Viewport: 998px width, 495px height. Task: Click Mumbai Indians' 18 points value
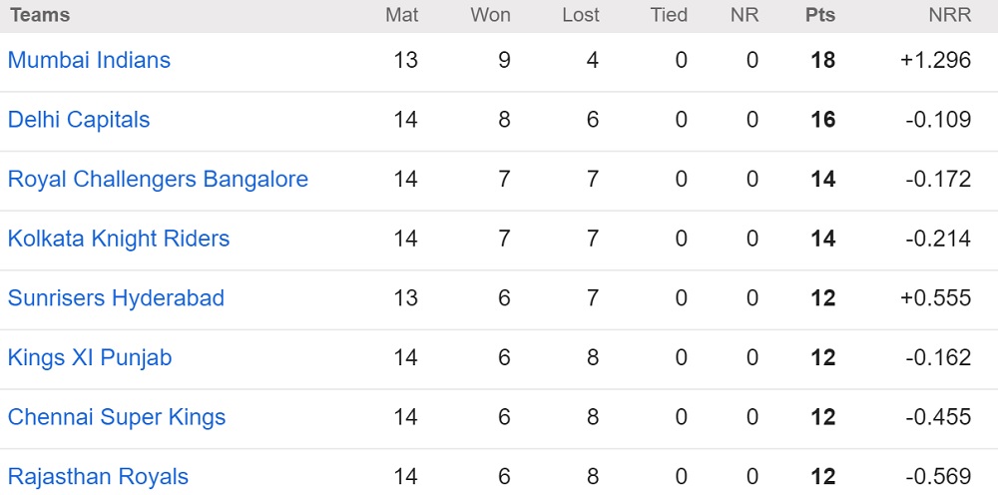point(823,60)
